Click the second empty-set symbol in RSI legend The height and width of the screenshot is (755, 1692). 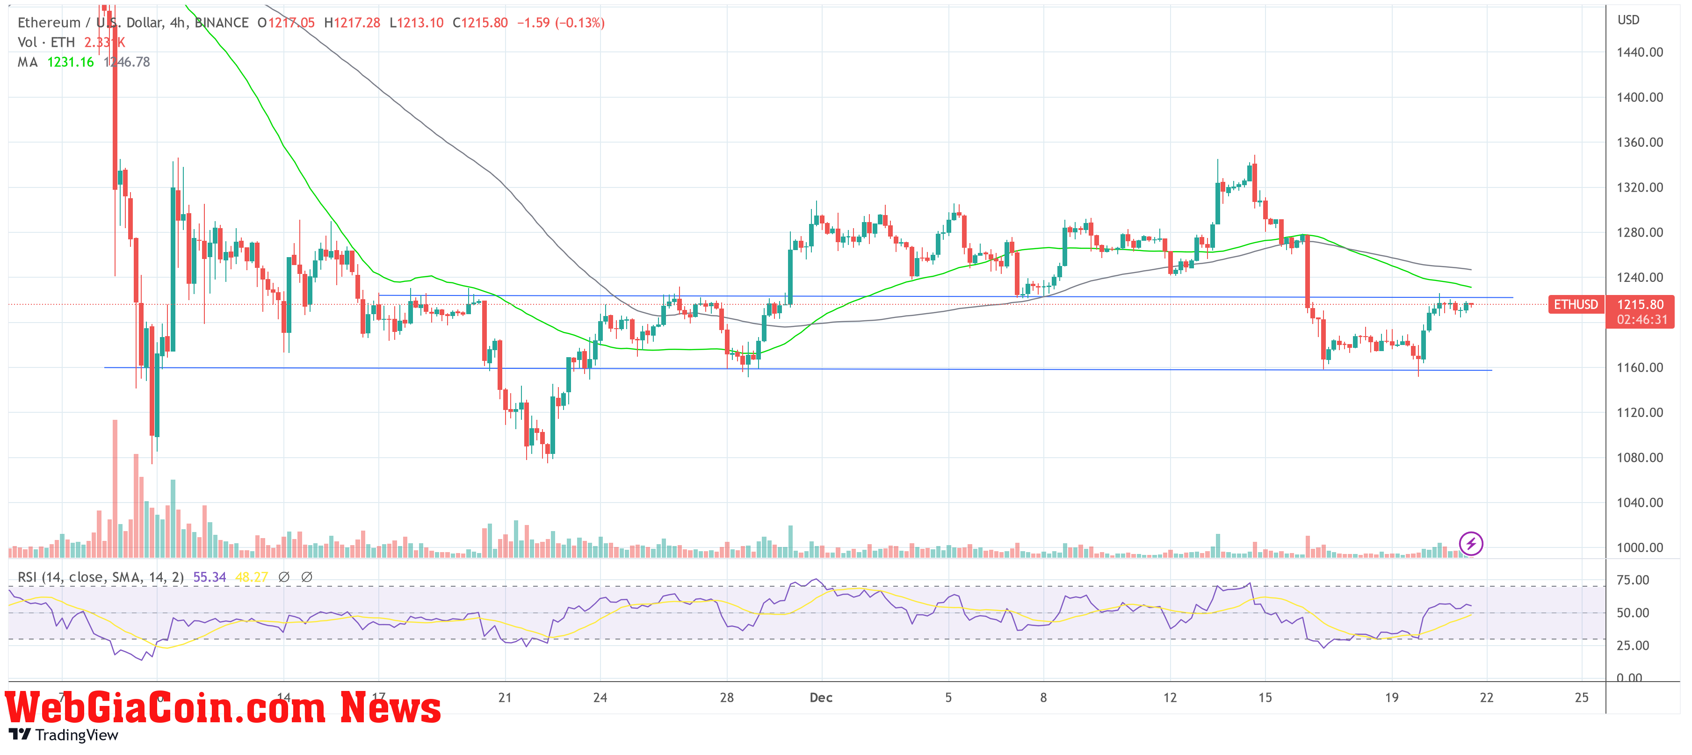(307, 577)
